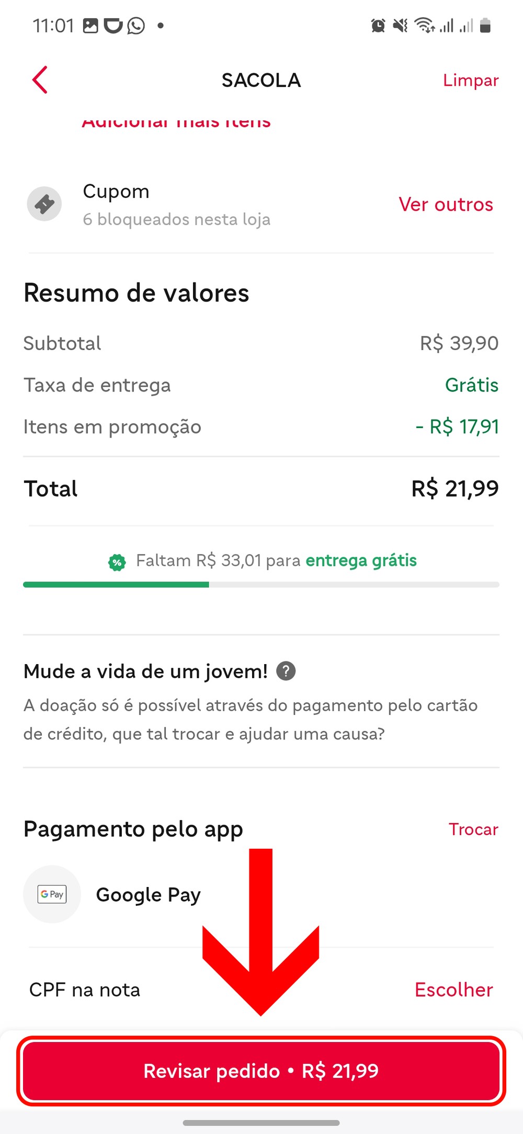Tap the WhatsApp status bar icon
Viewport: 523px width, 1134px height.
tap(136, 25)
